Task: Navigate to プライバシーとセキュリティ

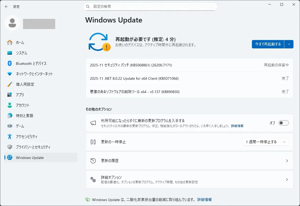Action: point(33,147)
